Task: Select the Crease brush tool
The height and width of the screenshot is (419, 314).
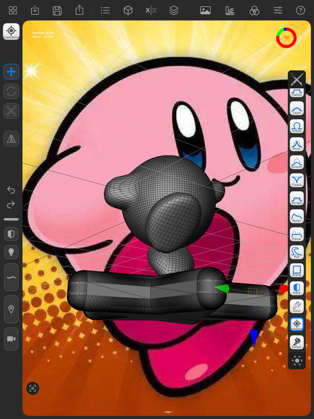Action: tap(297, 180)
